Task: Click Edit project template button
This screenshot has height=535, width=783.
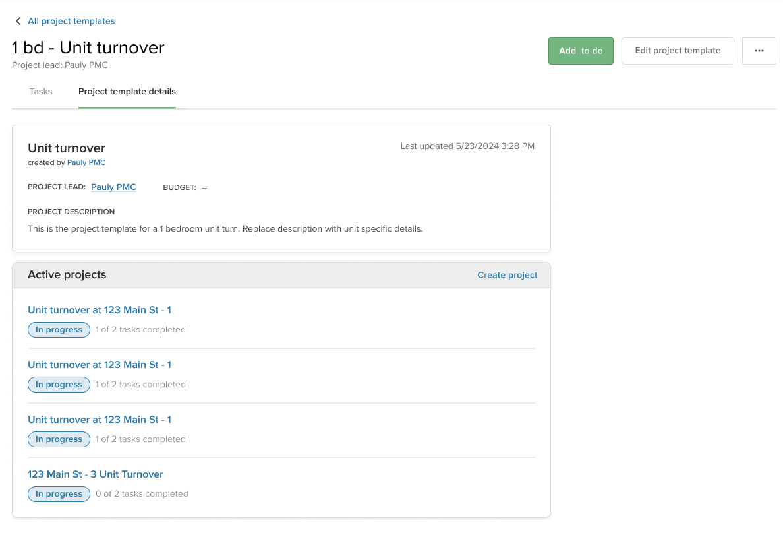Action: [x=677, y=51]
